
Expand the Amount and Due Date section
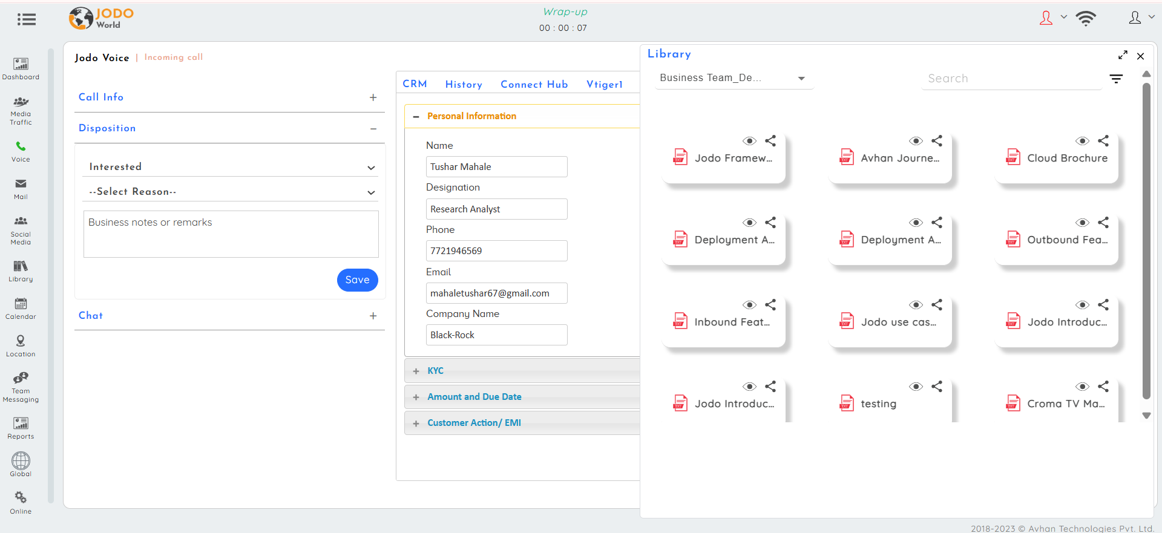[416, 397]
